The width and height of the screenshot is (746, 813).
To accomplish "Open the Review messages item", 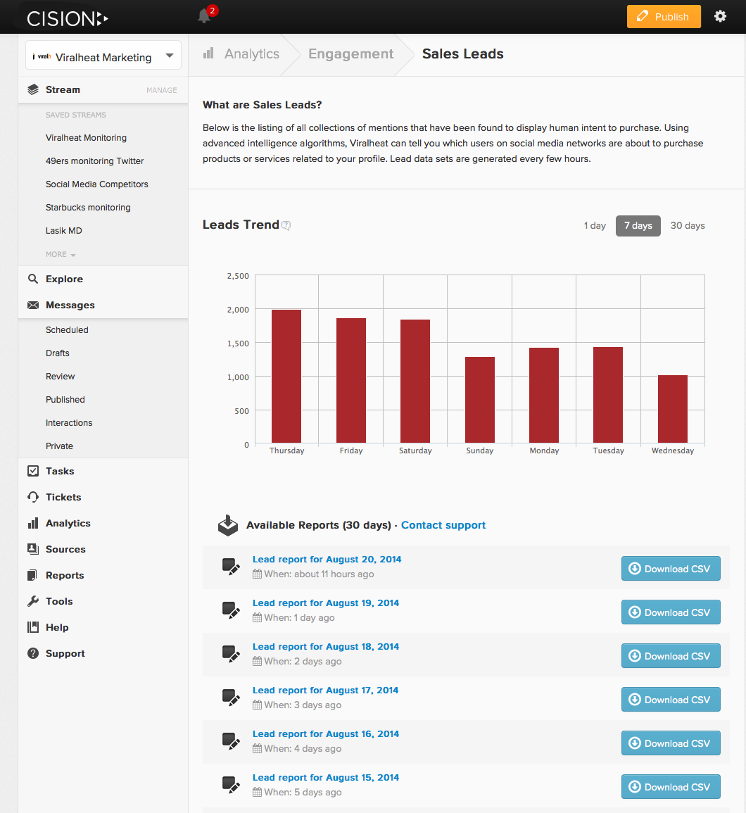I will (60, 377).
